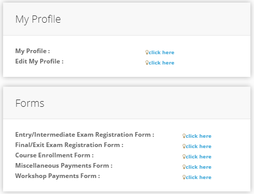The width and height of the screenshot is (254, 194).
Task: Click lightbulb icon for Workshop Payments Form
Action: click(x=184, y=177)
